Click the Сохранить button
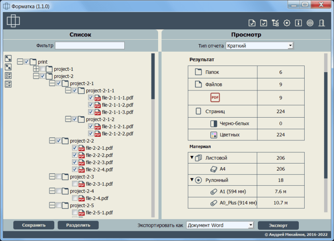This screenshot has height=241, width=334. pyautogui.click(x=34, y=225)
